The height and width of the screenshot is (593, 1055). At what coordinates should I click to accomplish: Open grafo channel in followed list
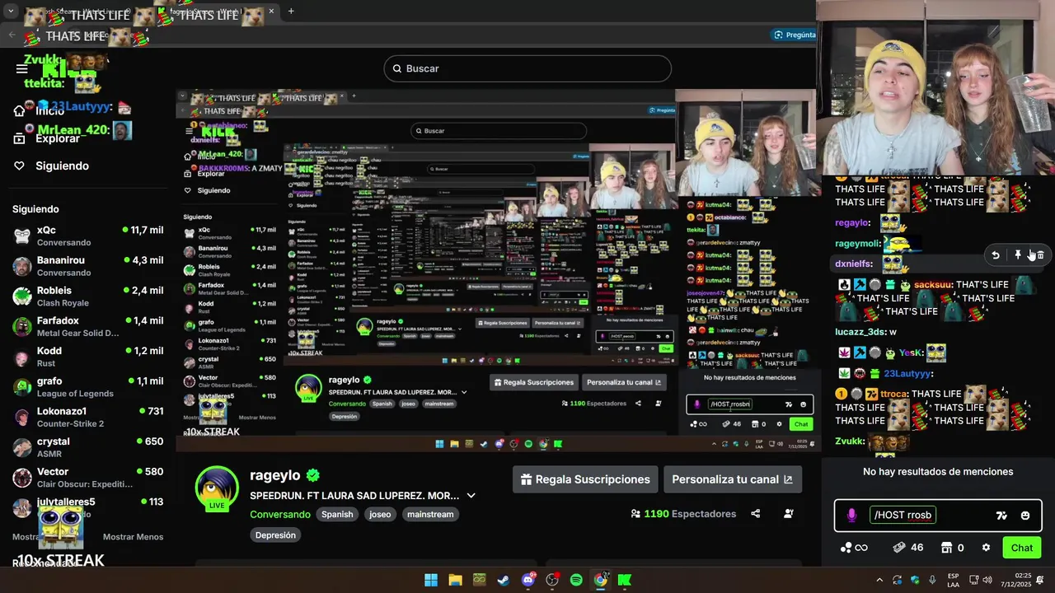pos(87,387)
